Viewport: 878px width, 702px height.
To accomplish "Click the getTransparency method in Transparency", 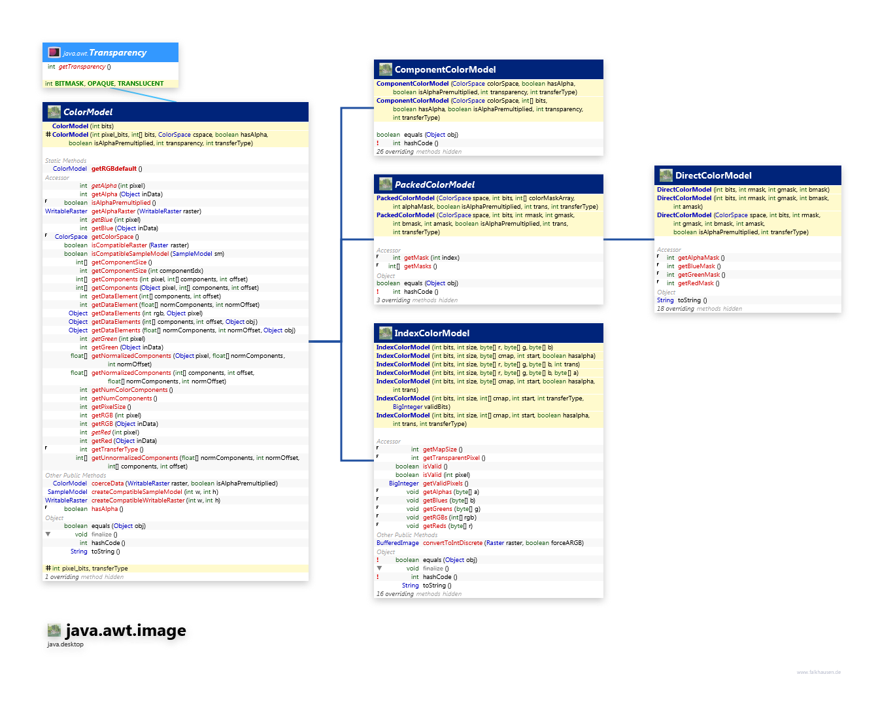I will click(x=82, y=67).
